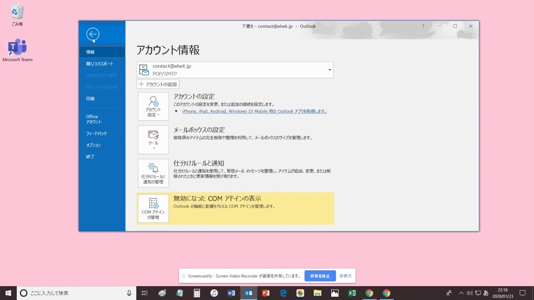Click the volume speaker tray icon

(x=469, y=293)
